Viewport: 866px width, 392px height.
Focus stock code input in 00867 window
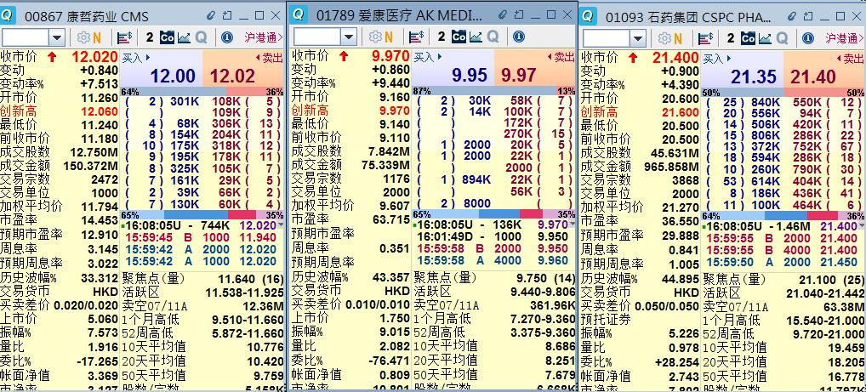[x=26, y=37]
